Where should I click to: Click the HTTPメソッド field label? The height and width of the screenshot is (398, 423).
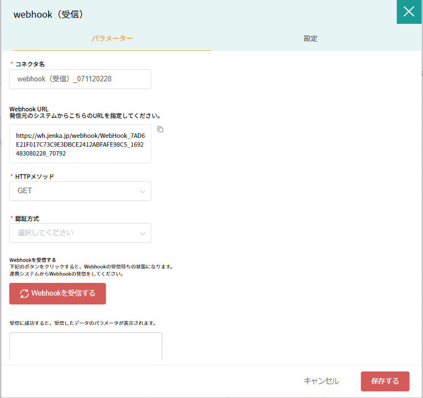[x=34, y=176]
